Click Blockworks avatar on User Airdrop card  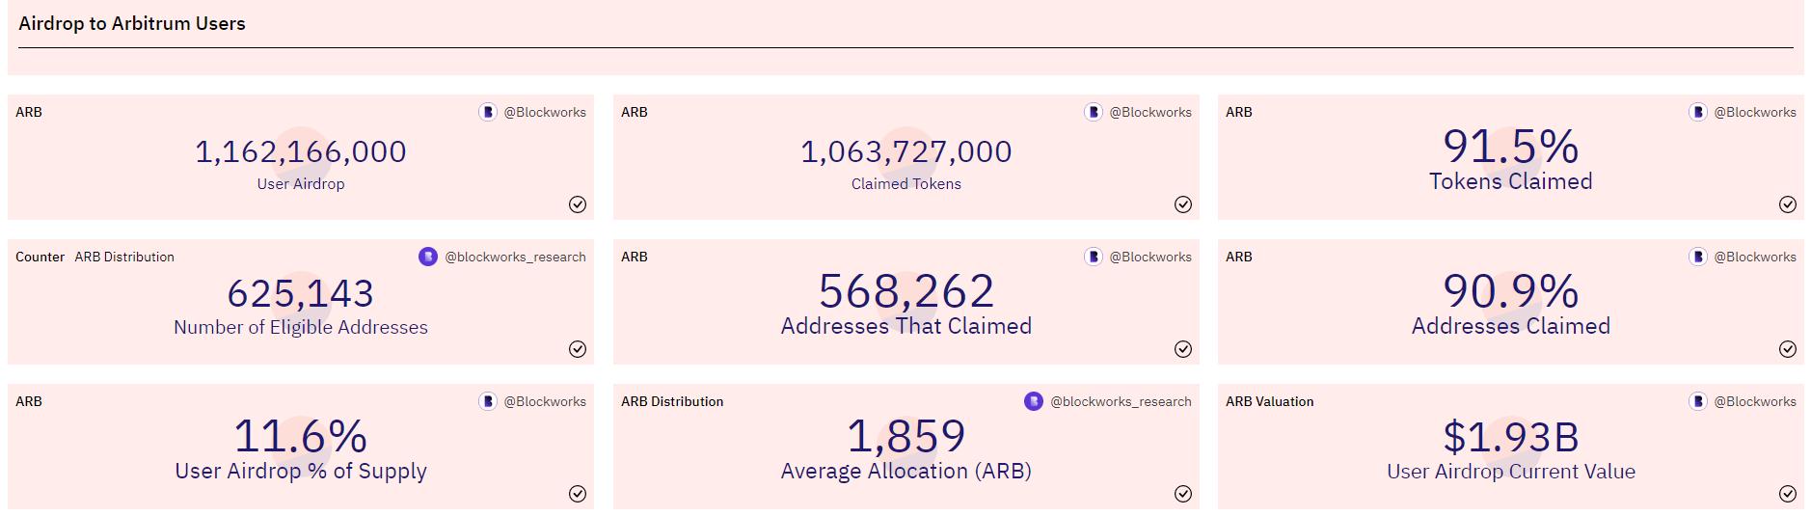pos(488,112)
